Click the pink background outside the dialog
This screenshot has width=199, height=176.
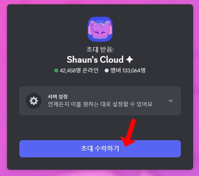point(3,88)
